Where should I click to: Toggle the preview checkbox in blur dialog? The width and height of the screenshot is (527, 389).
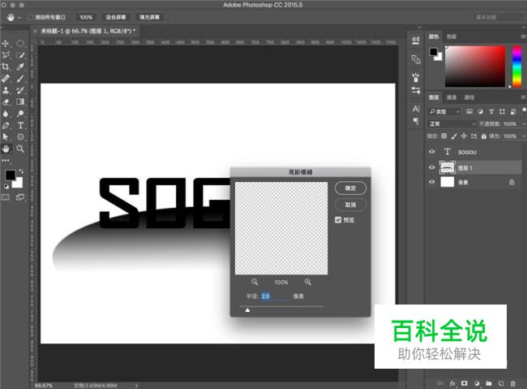click(x=338, y=220)
